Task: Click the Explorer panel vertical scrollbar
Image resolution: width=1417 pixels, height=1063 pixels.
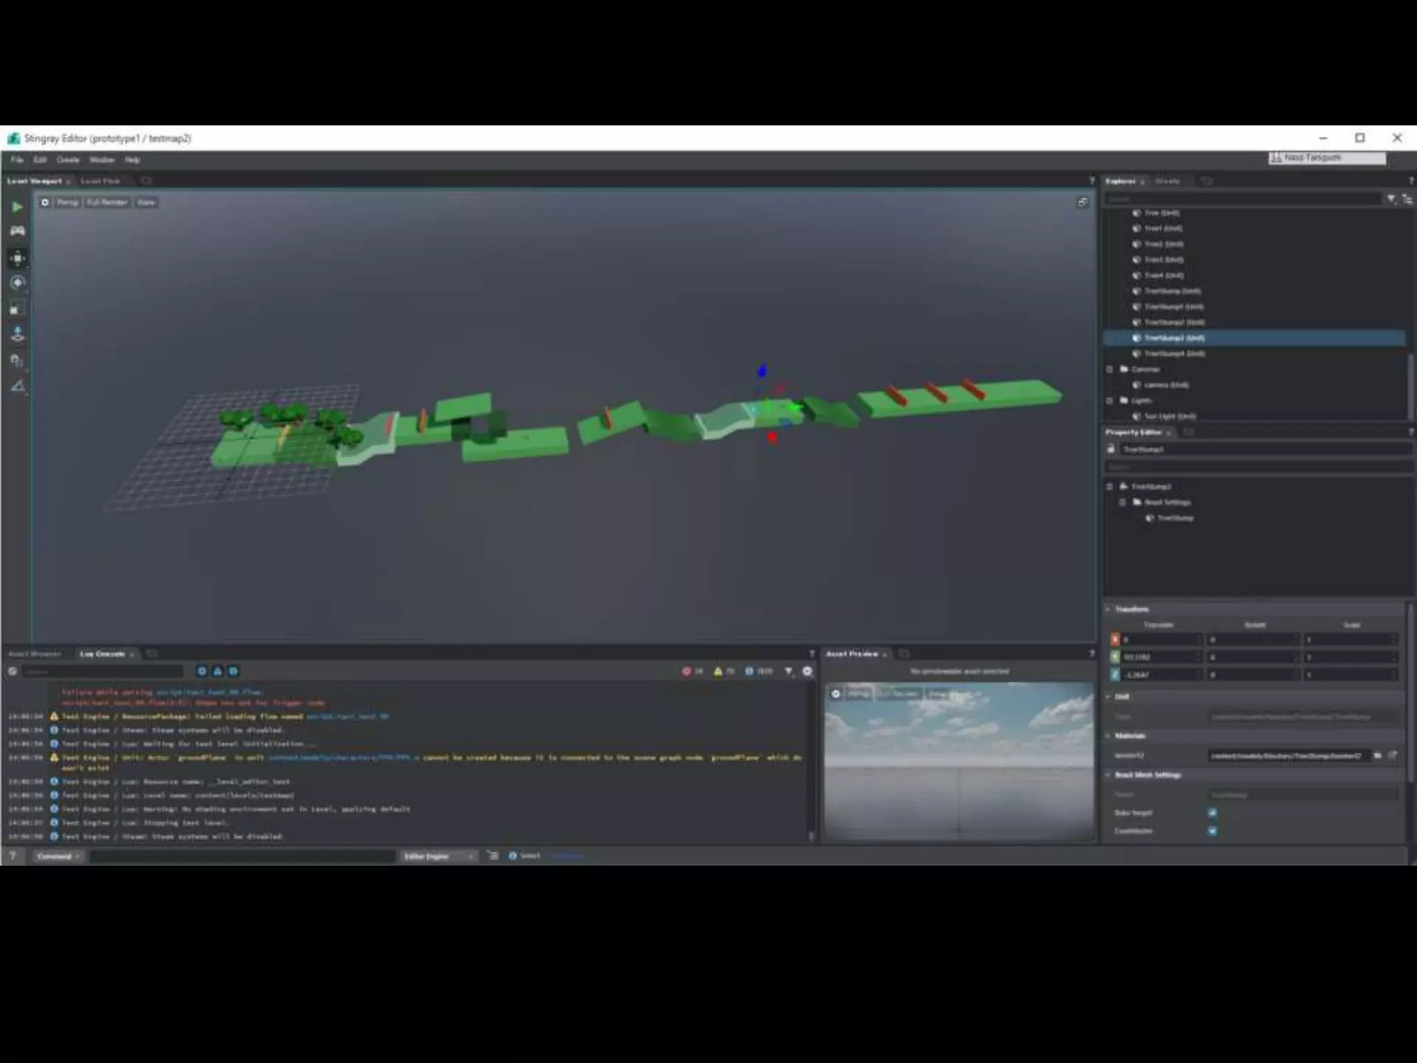Action: point(1410,386)
